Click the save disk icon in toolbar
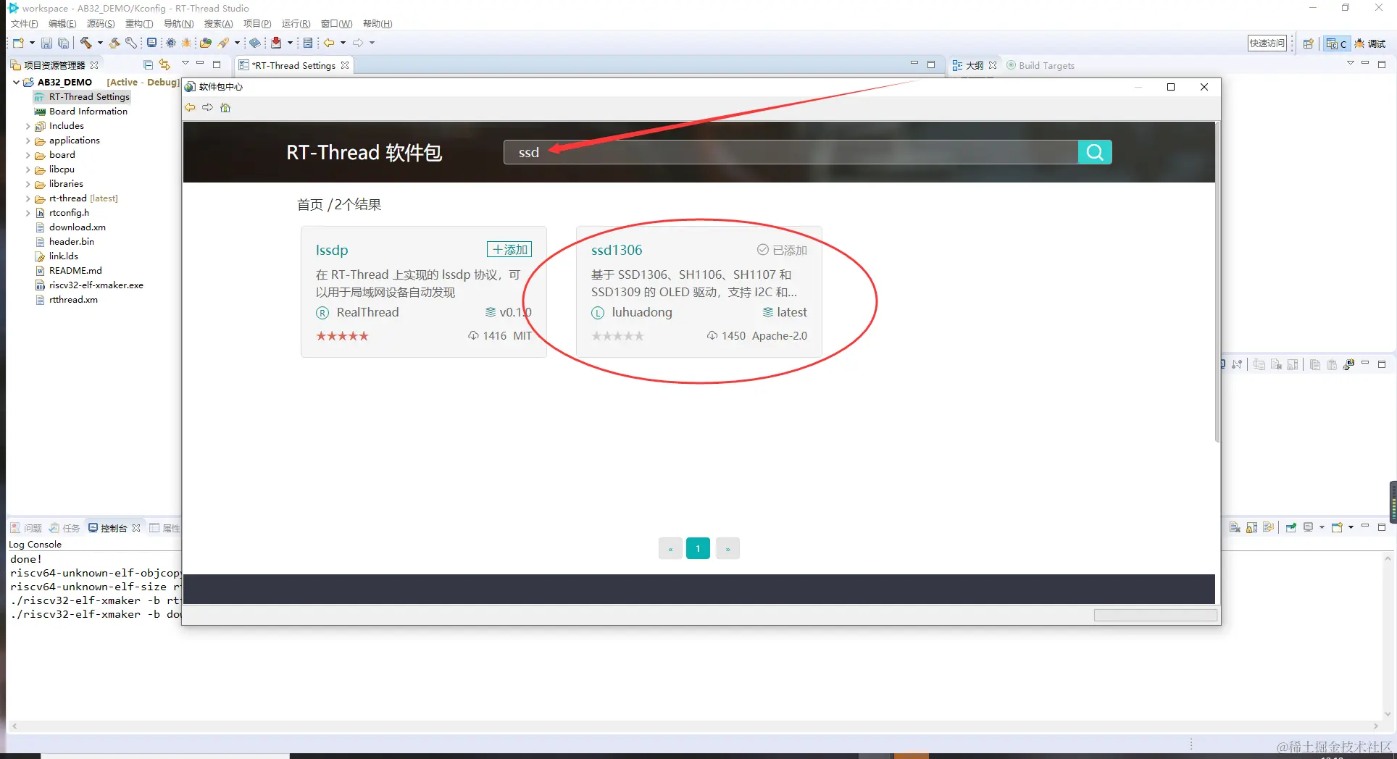The width and height of the screenshot is (1397, 759). 46,43
